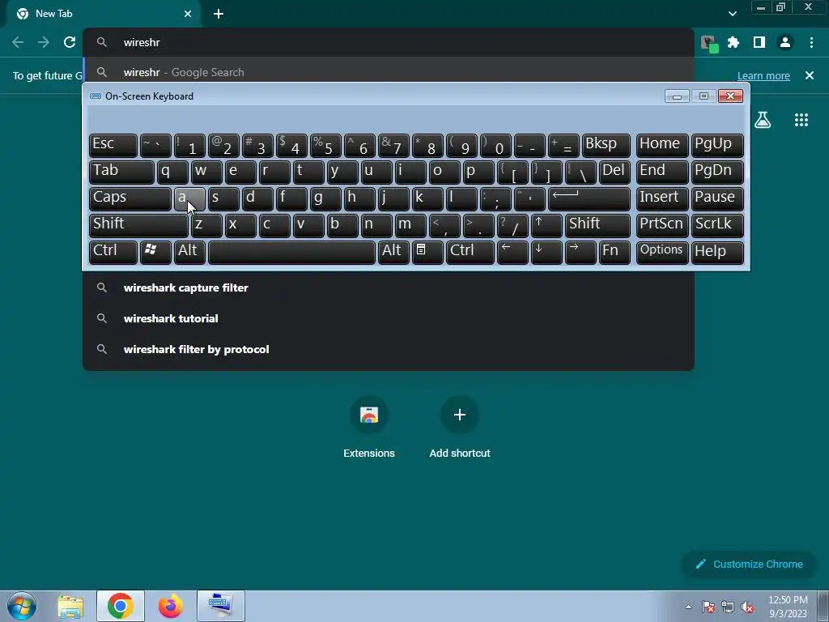
Task: Hit the Del key on On-Screen Keyboard
Action: 614,172
